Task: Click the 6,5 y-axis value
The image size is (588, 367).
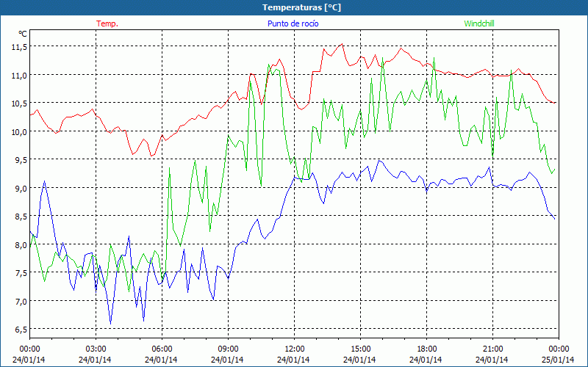Action: tap(21, 330)
